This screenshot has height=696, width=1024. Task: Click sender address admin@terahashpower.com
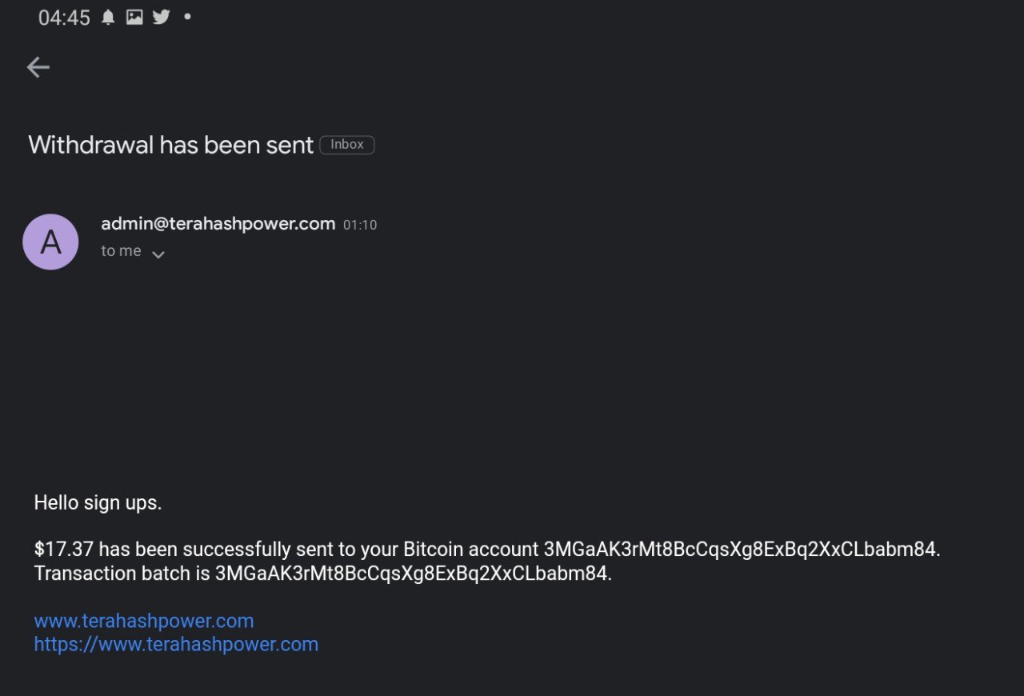tap(218, 224)
